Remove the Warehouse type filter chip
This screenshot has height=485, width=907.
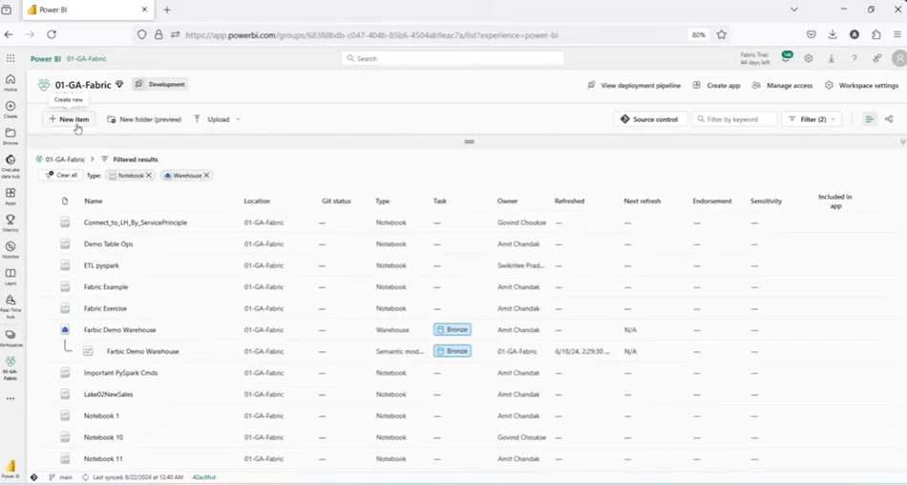click(x=206, y=176)
